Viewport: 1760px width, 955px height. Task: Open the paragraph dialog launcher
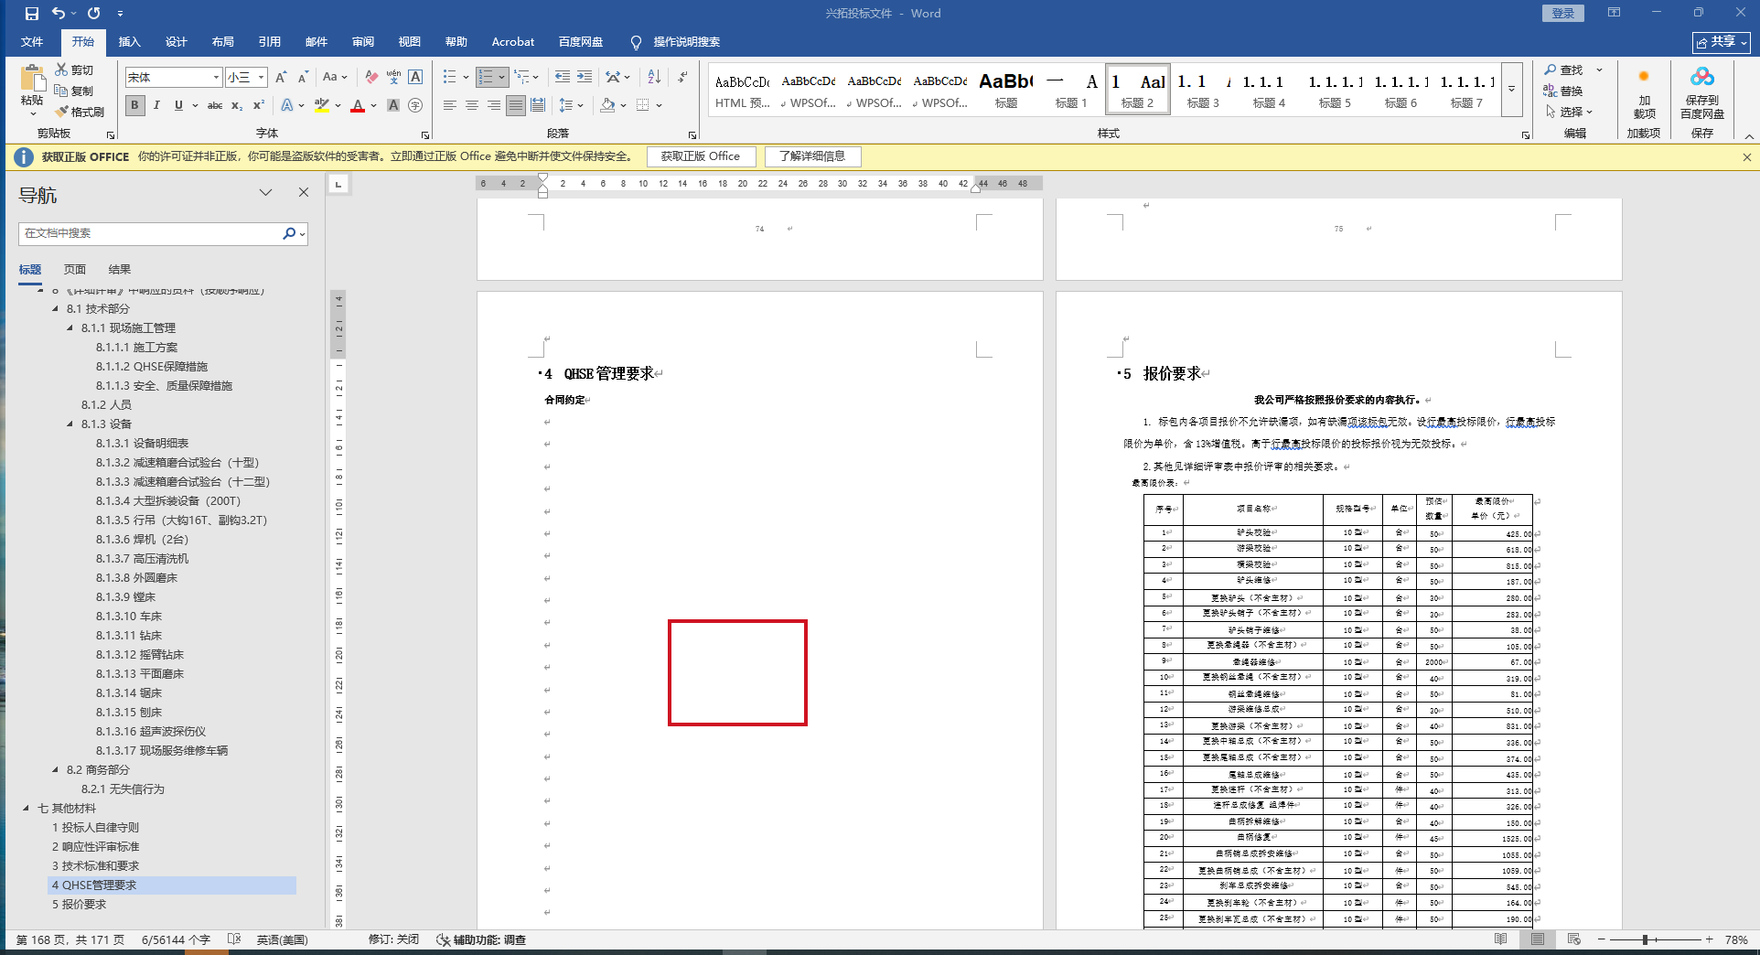(x=692, y=134)
